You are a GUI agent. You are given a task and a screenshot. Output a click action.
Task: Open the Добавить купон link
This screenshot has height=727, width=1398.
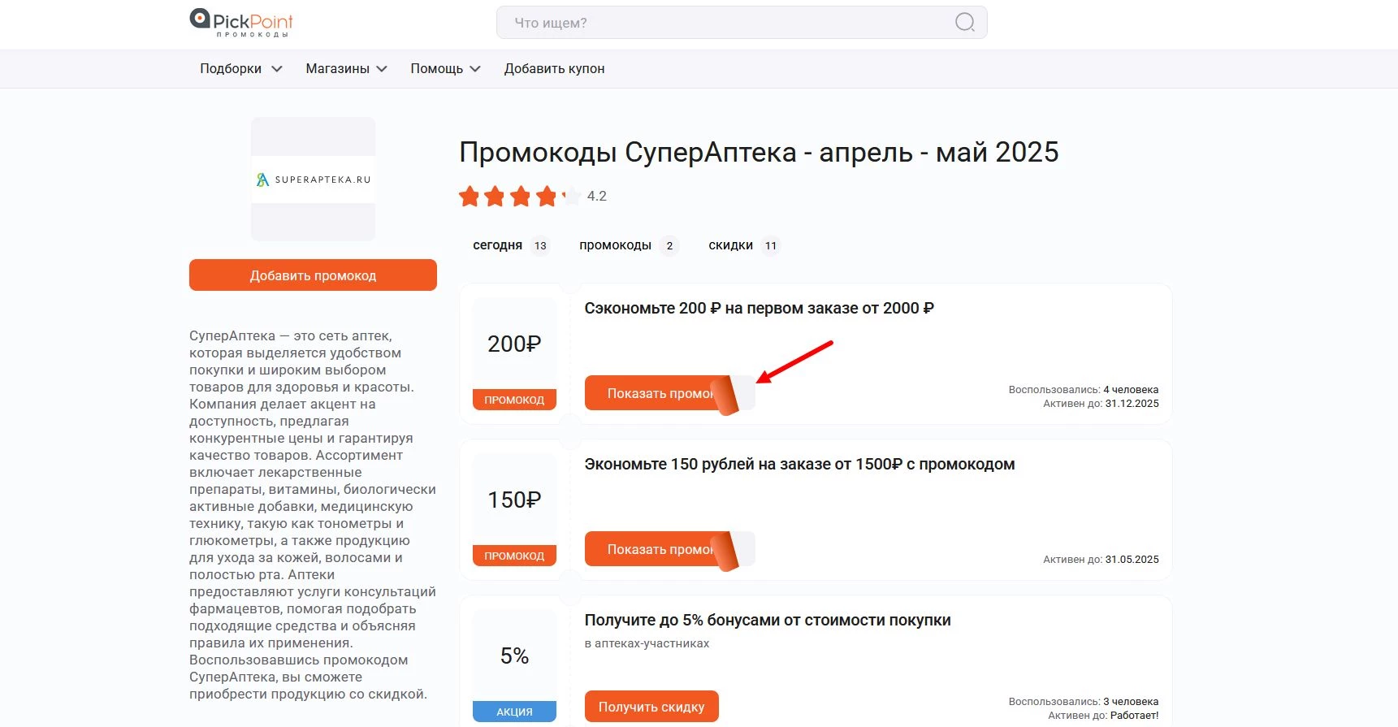coord(554,69)
